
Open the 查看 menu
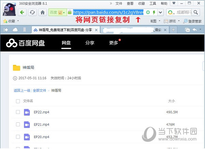click(130, 3)
